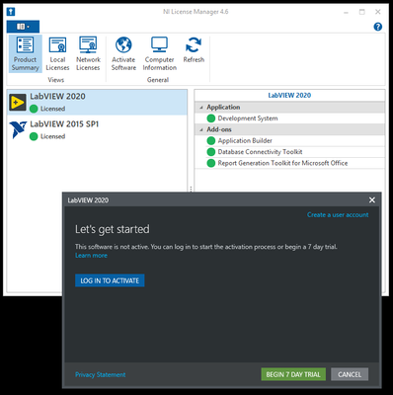Collapse the Add-ons section
The height and width of the screenshot is (395, 393).
[x=201, y=129]
